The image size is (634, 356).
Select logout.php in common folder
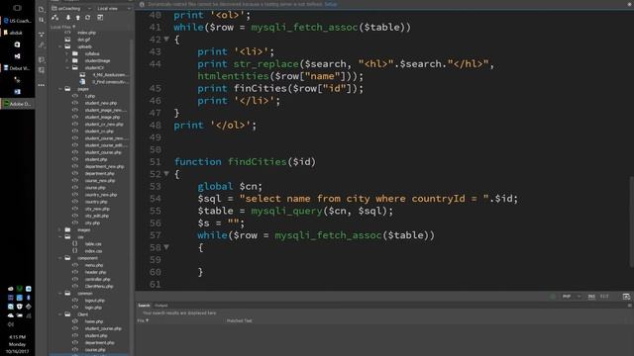(x=95, y=301)
